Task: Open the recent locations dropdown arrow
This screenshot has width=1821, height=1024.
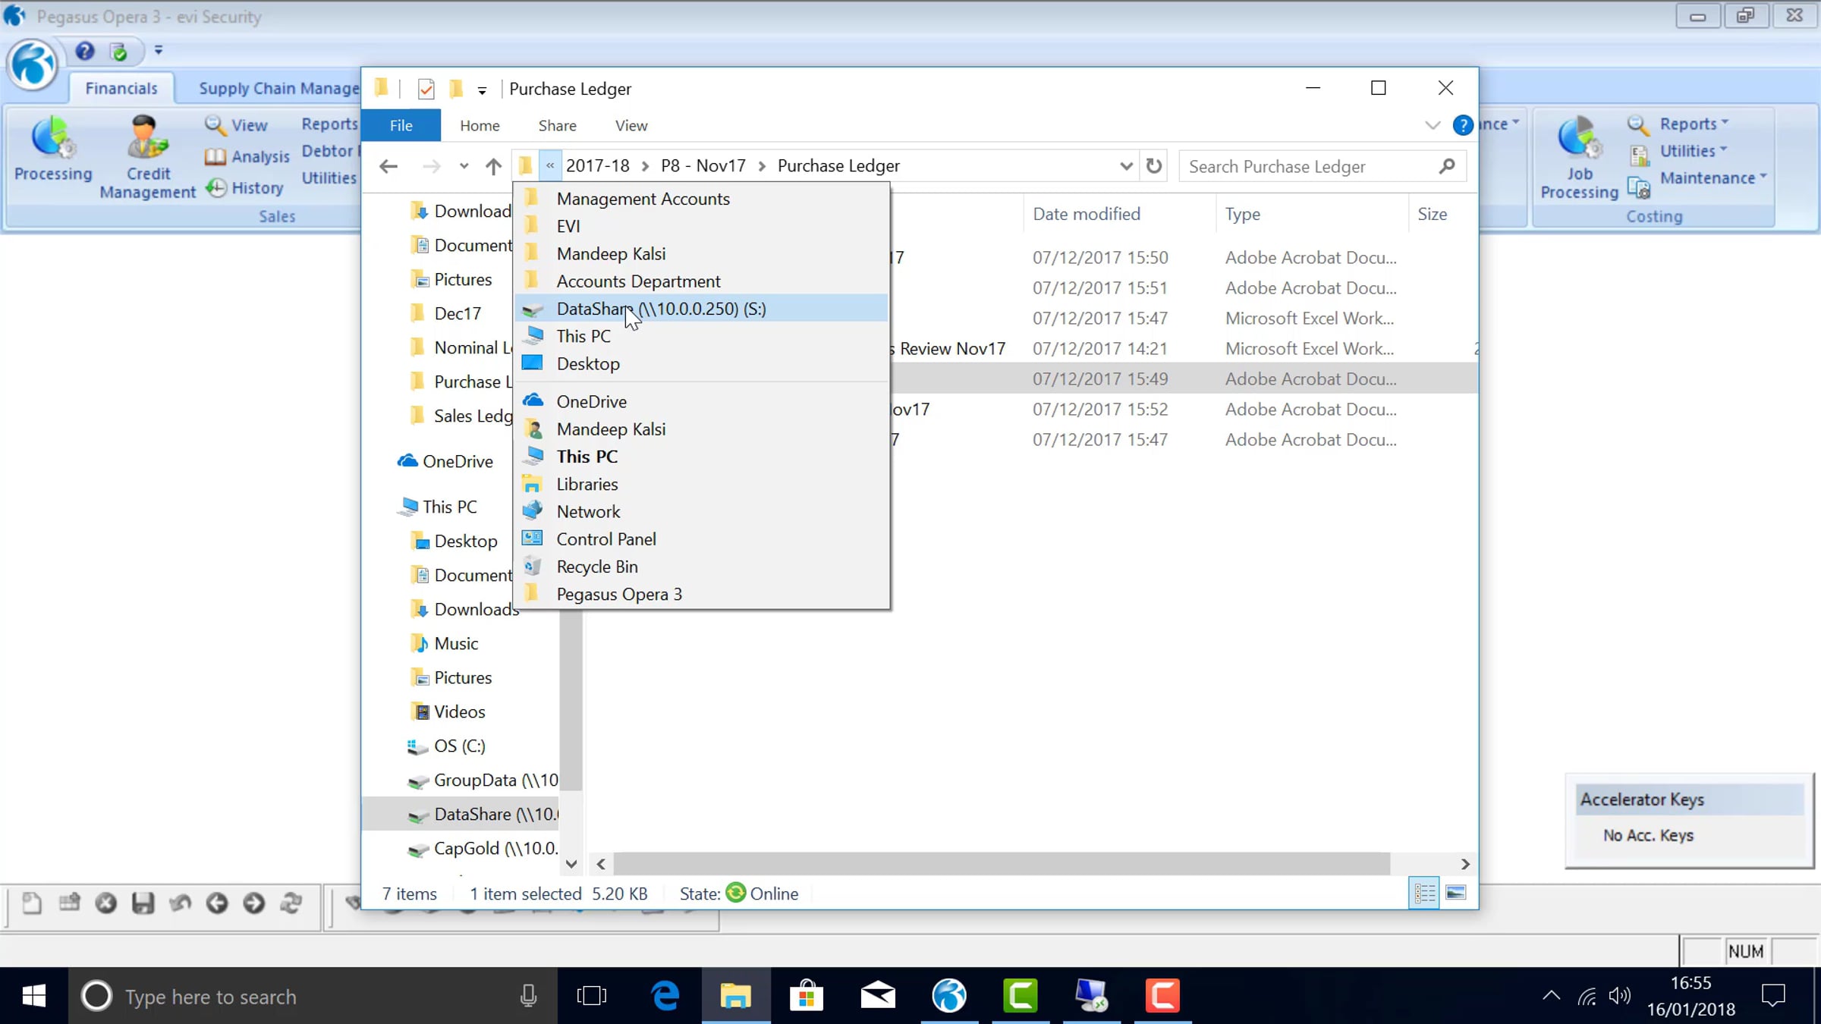Action: click(x=464, y=166)
